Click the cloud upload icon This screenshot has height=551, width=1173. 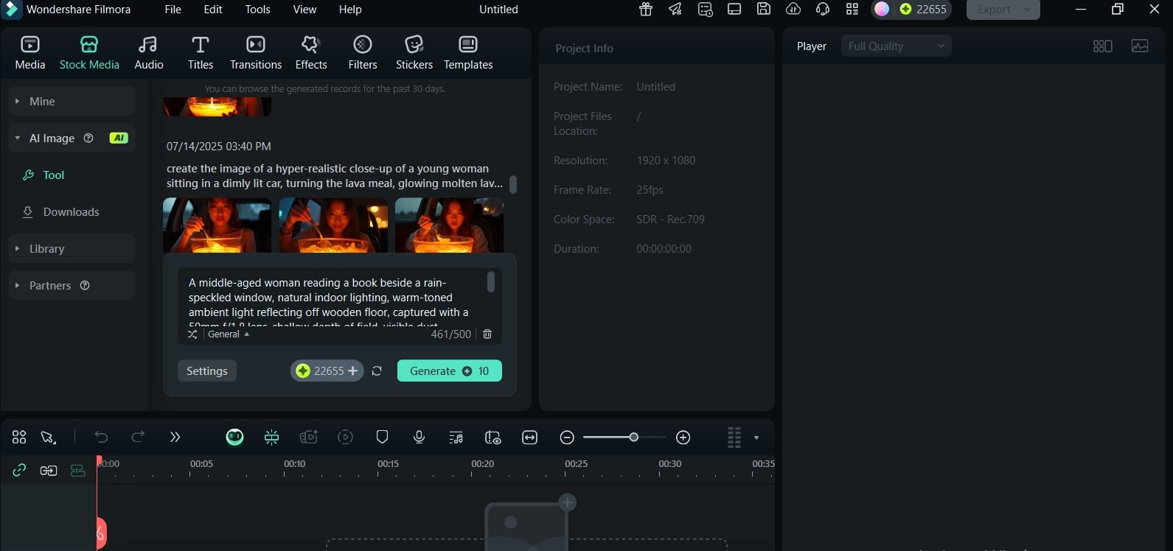tap(793, 9)
